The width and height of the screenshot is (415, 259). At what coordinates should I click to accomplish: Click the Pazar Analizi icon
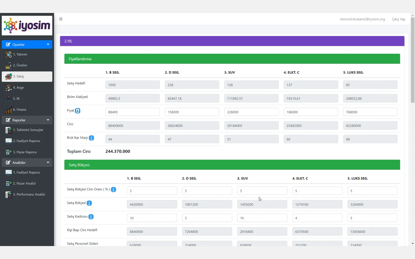click(x=9, y=184)
